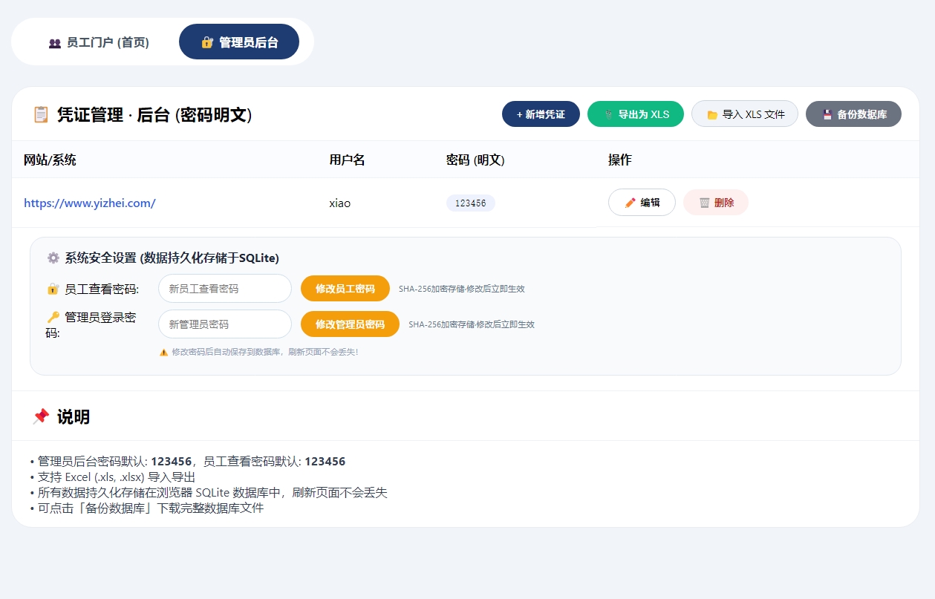Viewport: 935px width, 599px height.
Task: Edit the yizhei.com credential row
Action: coord(642,203)
